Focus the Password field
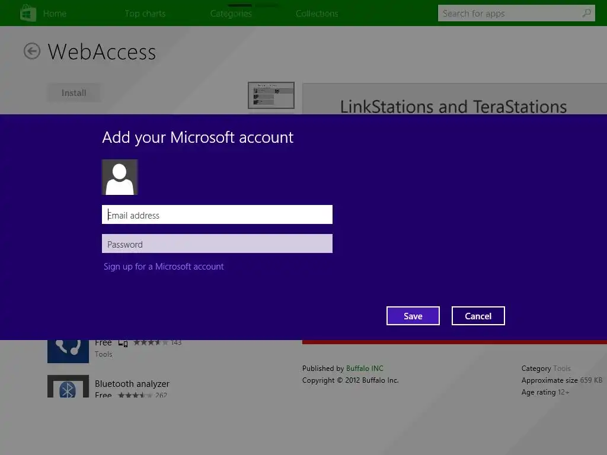Image resolution: width=607 pixels, height=455 pixels. (217, 243)
